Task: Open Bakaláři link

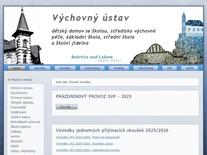Action: [x=17, y=141]
